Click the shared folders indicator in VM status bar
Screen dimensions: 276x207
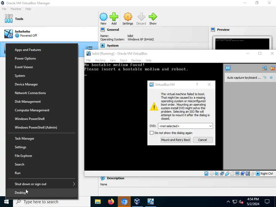pos(232,174)
